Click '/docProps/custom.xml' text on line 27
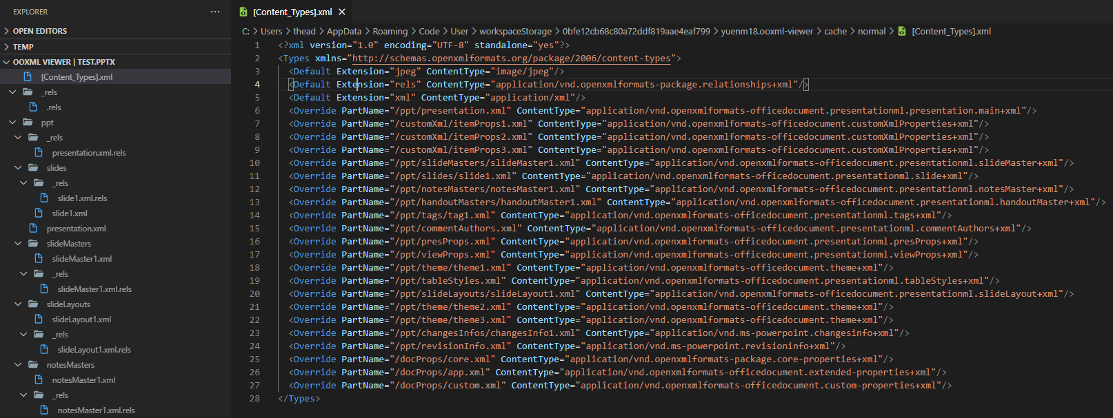Screen dimensions: 1113x418 [x=448, y=386]
